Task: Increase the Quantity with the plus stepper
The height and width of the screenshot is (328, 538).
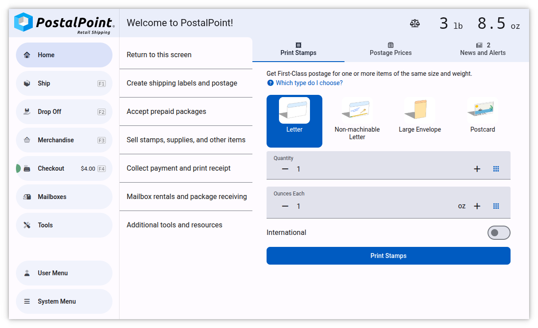Action: click(x=477, y=168)
